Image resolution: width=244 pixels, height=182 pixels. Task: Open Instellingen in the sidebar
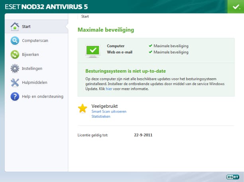click(x=36, y=68)
